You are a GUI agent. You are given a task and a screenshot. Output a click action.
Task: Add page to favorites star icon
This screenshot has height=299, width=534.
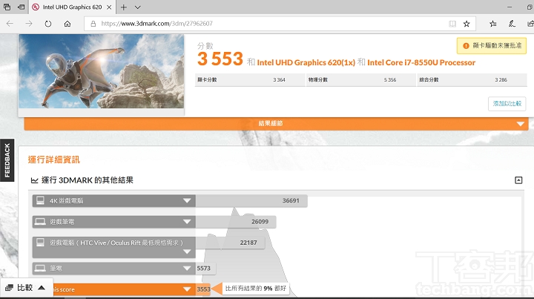(x=467, y=24)
